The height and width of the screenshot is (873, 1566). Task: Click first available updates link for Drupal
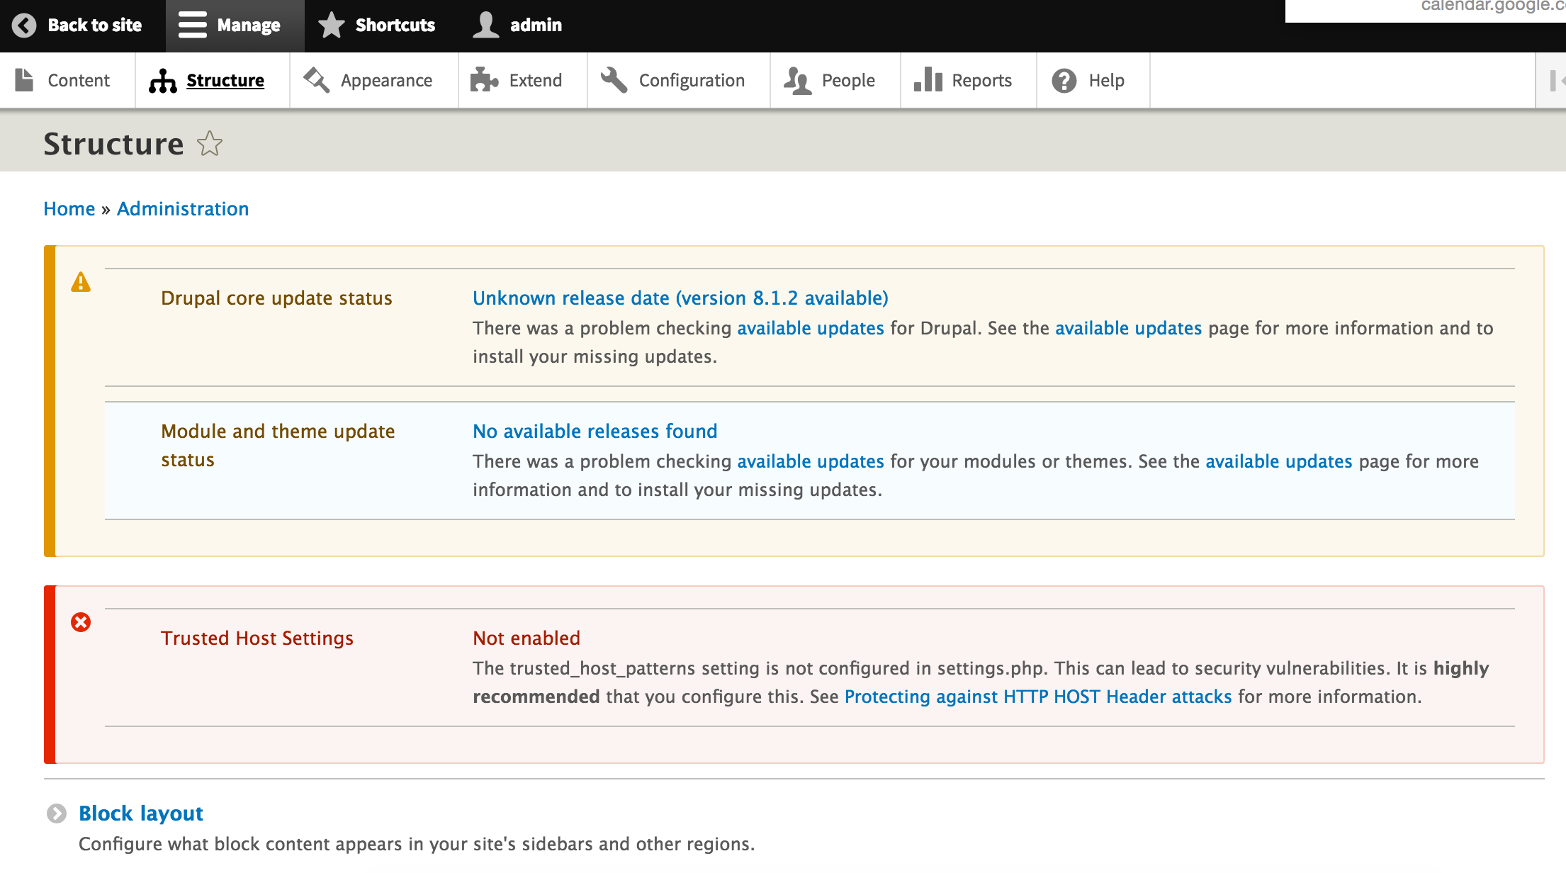(x=811, y=328)
